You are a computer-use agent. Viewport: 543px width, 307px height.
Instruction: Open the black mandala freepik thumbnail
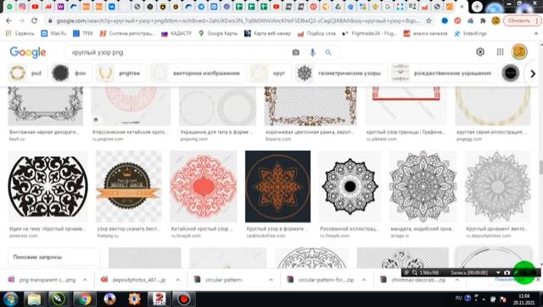pyautogui.click(x=350, y=187)
